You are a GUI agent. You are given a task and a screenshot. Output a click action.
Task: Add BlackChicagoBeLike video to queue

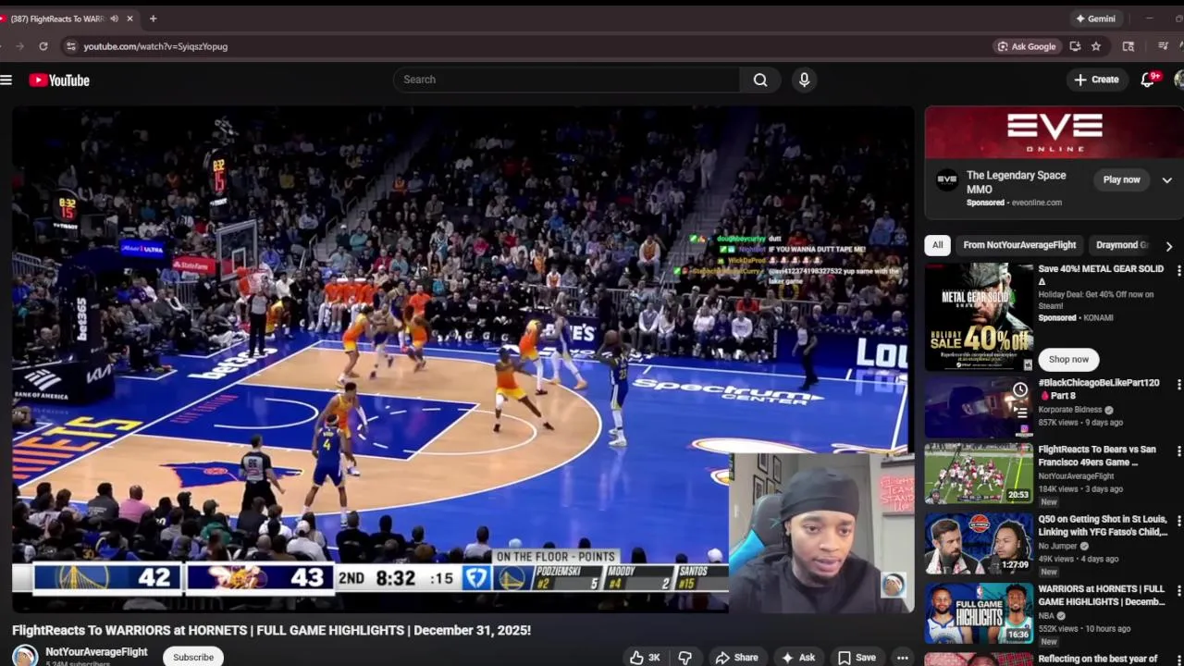coord(1019,413)
